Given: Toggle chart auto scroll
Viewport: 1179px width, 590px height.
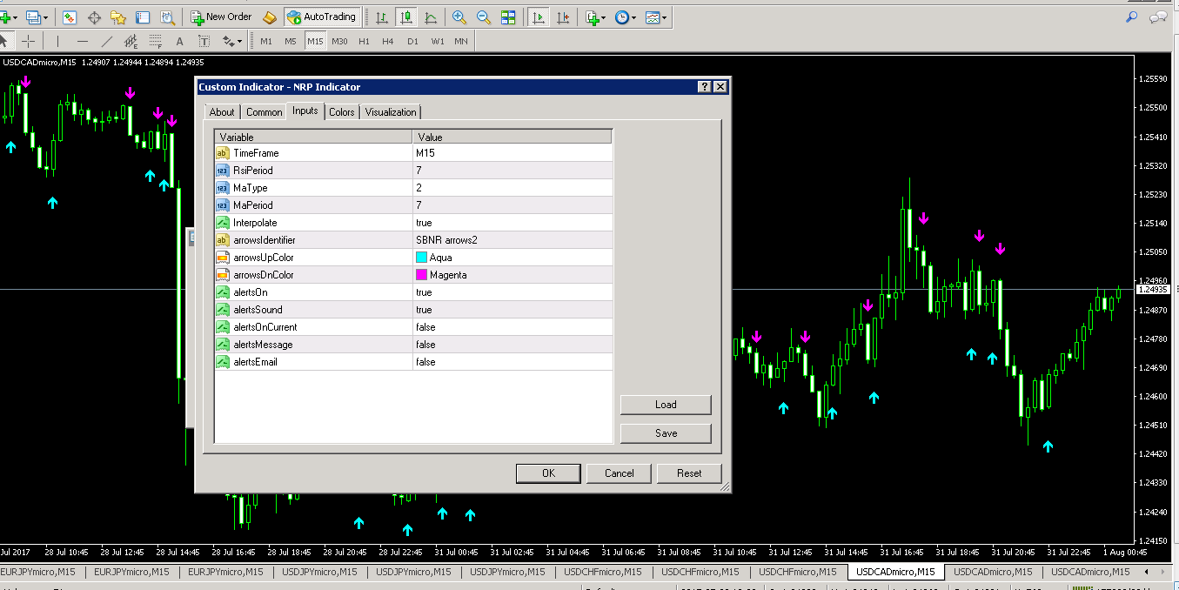Looking at the screenshot, I should (x=539, y=17).
